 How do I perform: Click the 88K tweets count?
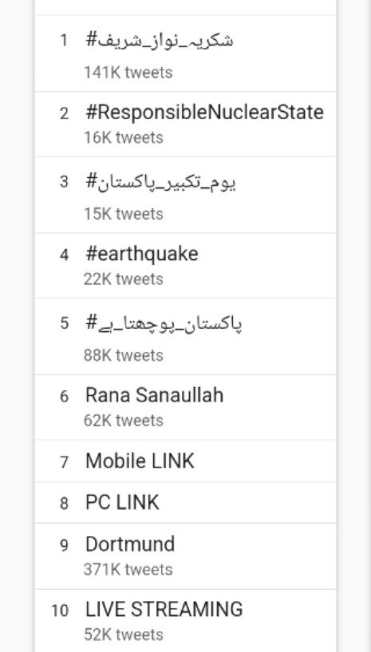click(124, 355)
